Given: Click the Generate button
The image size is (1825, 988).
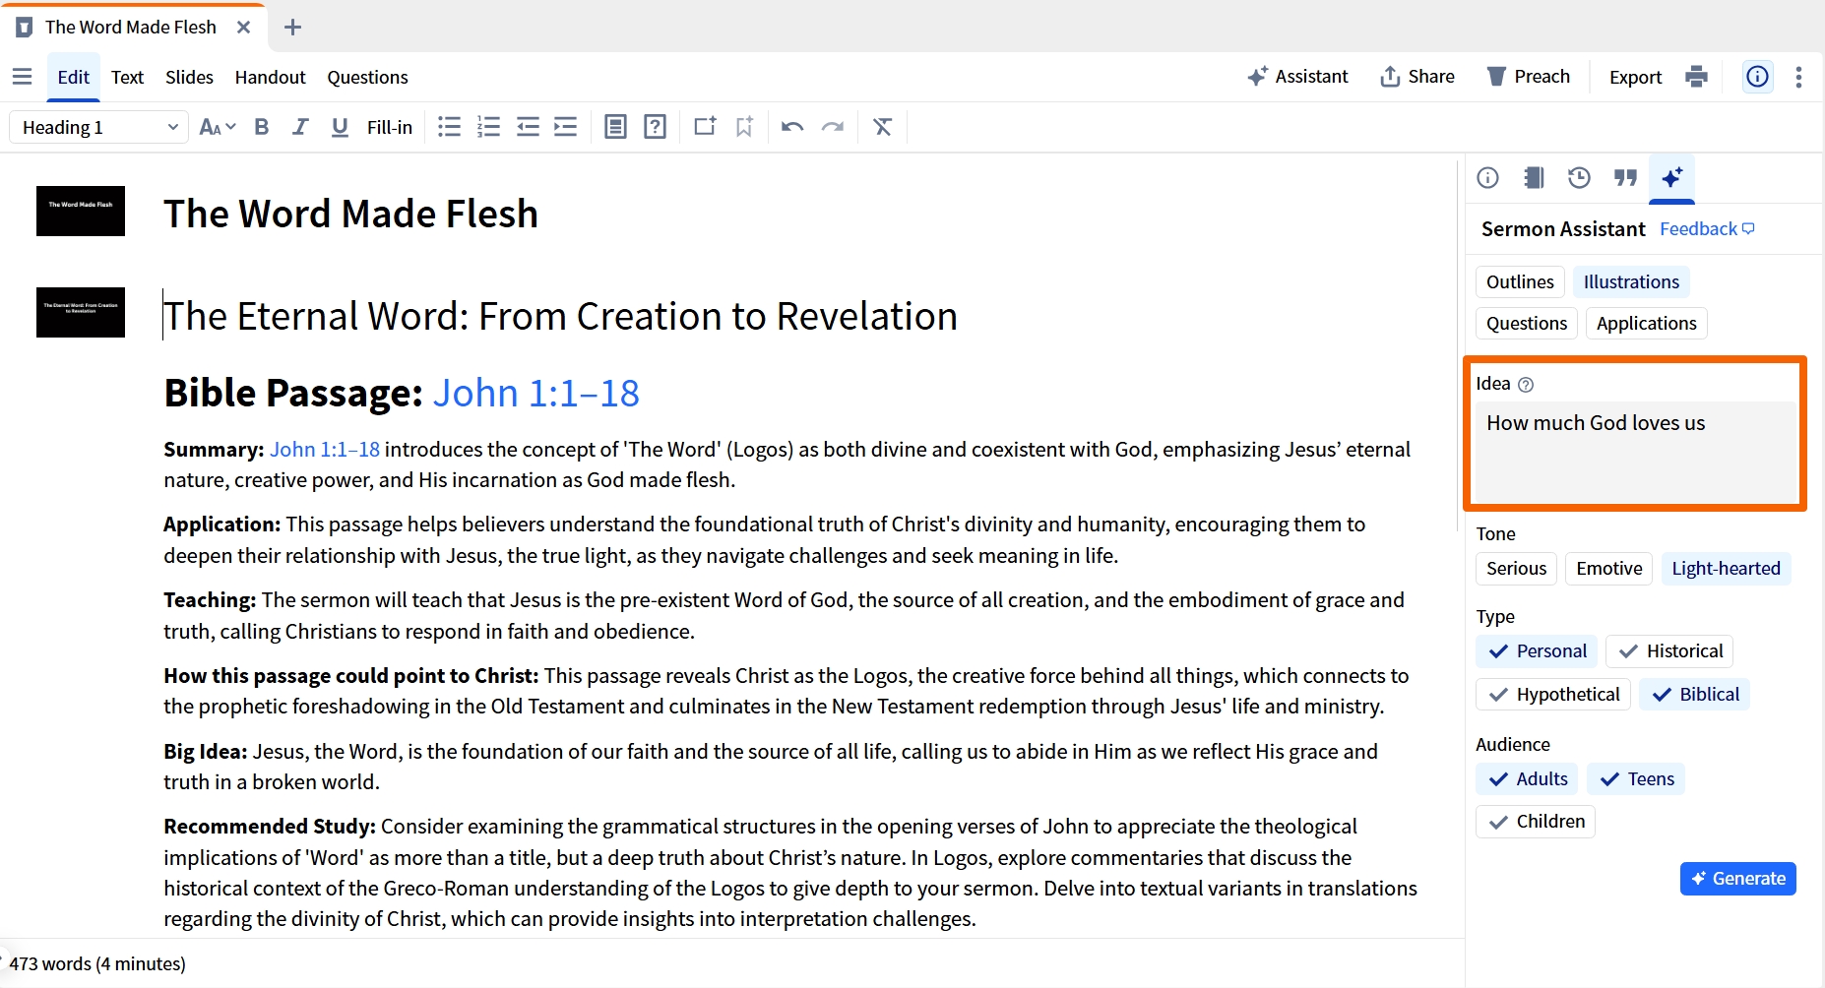Looking at the screenshot, I should pyautogui.click(x=1737, y=879).
